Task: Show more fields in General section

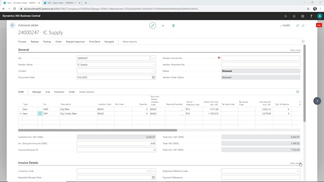Action: pos(295,50)
